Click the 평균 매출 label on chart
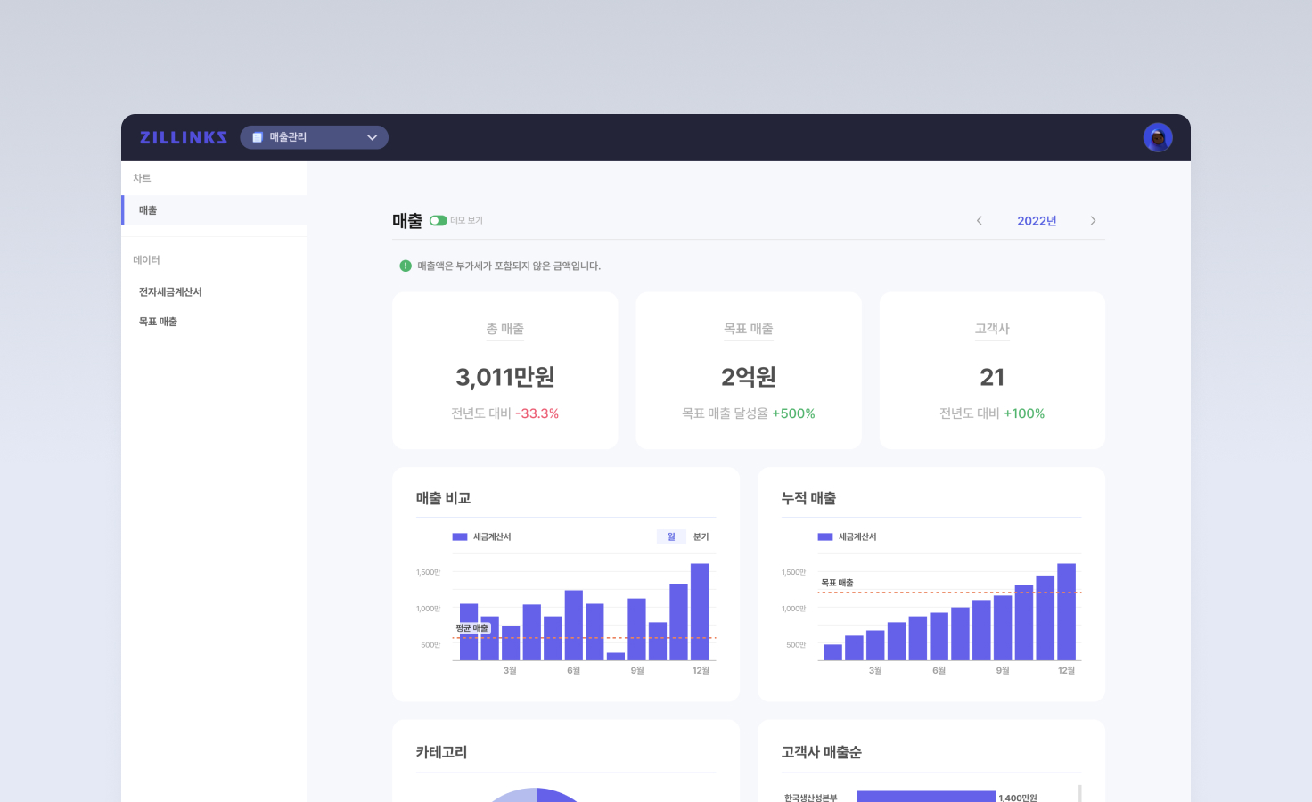The image size is (1312, 802). [472, 628]
